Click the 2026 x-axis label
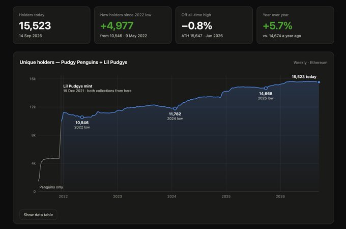 280,196
